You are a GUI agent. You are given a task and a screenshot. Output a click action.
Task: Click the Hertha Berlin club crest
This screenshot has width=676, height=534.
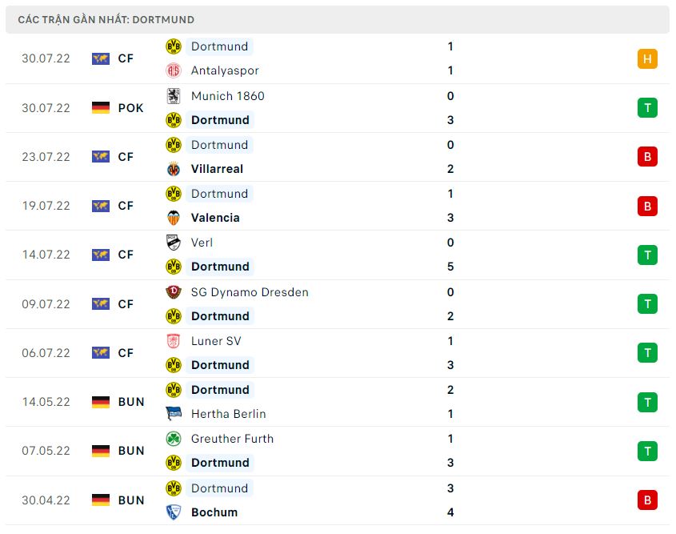[174, 414]
